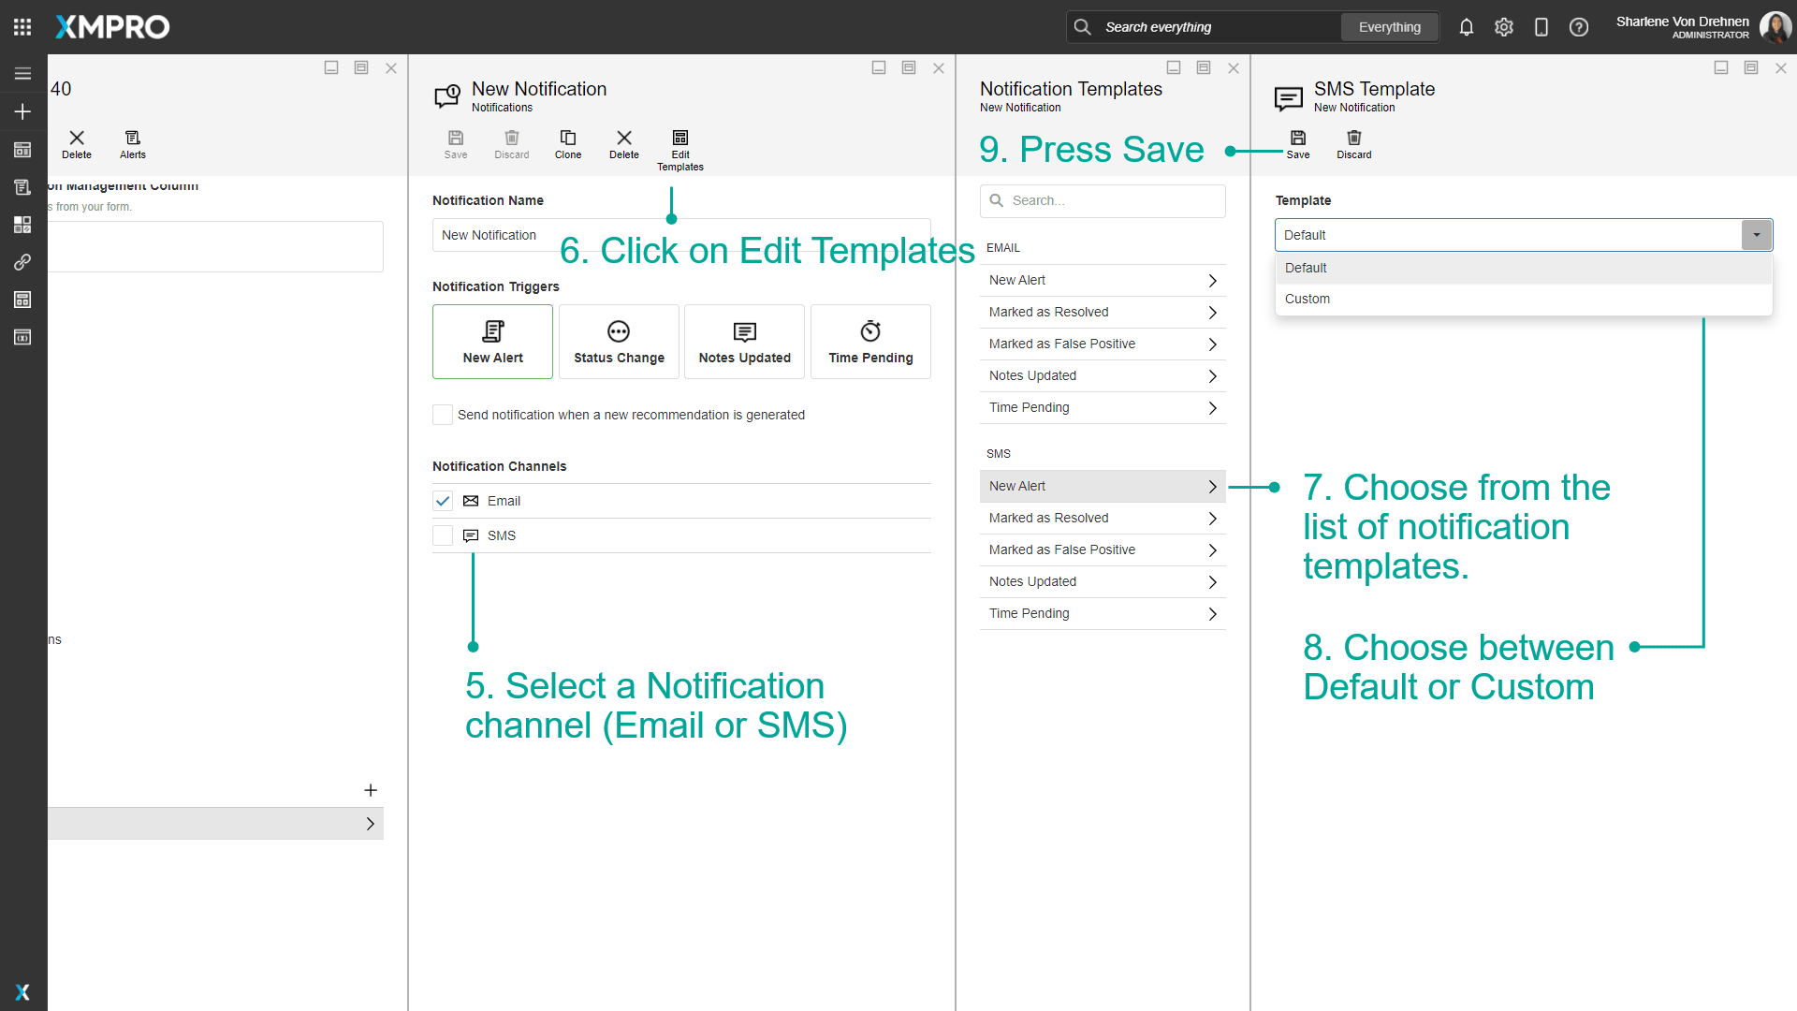Image resolution: width=1797 pixels, height=1011 pixels.
Task: Open the Everything search scope dropdown
Action: click(x=1389, y=27)
